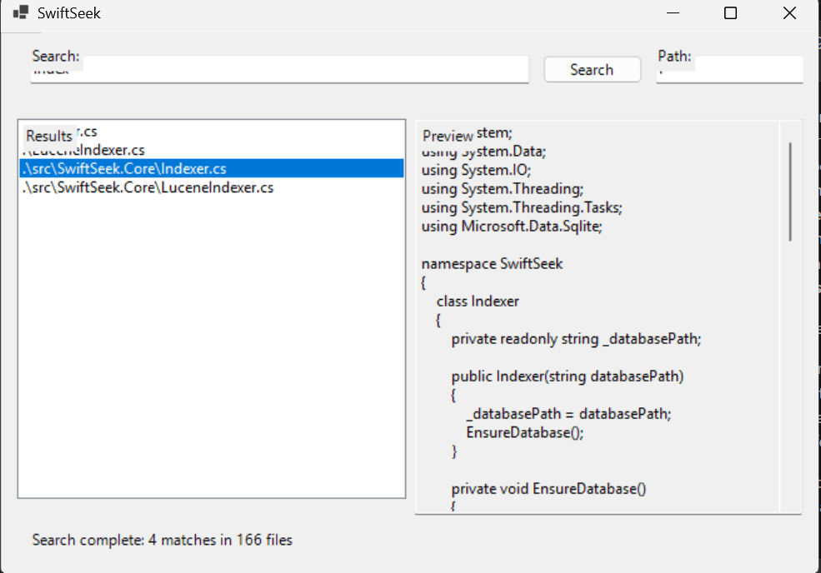Maximize the SwiftSeek window

[x=730, y=13]
